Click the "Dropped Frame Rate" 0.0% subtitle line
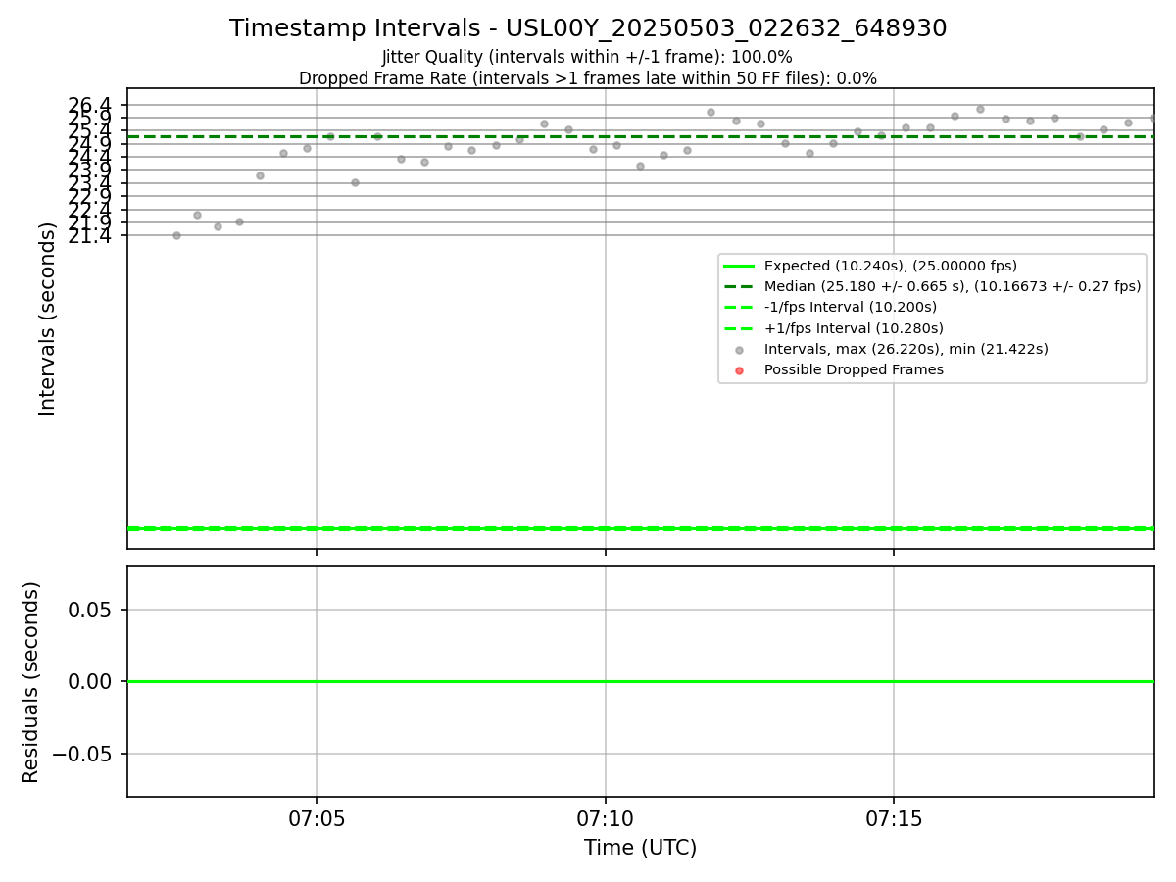1176x882 pixels. click(x=588, y=78)
